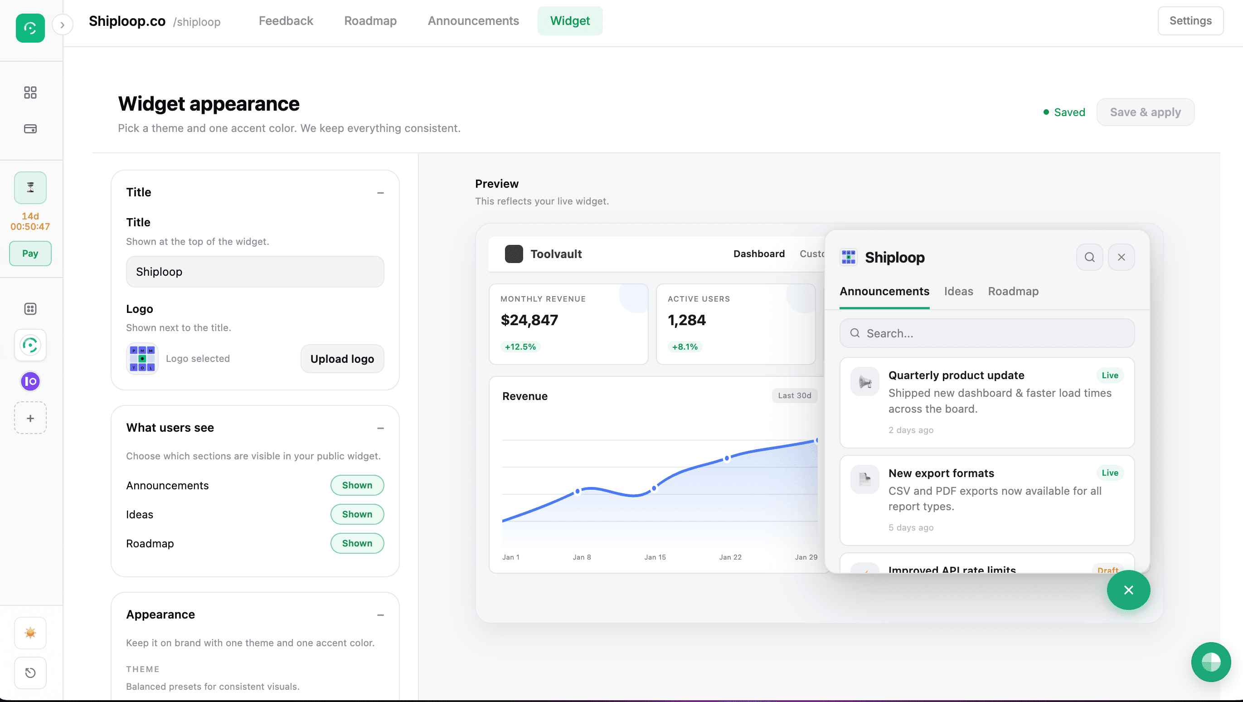
Task: Toggle Roadmap visibility in widget
Action: point(357,543)
